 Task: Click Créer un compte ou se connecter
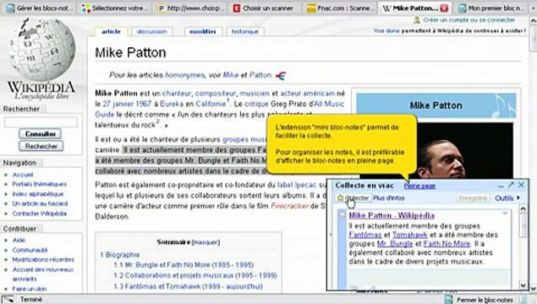(469, 20)
